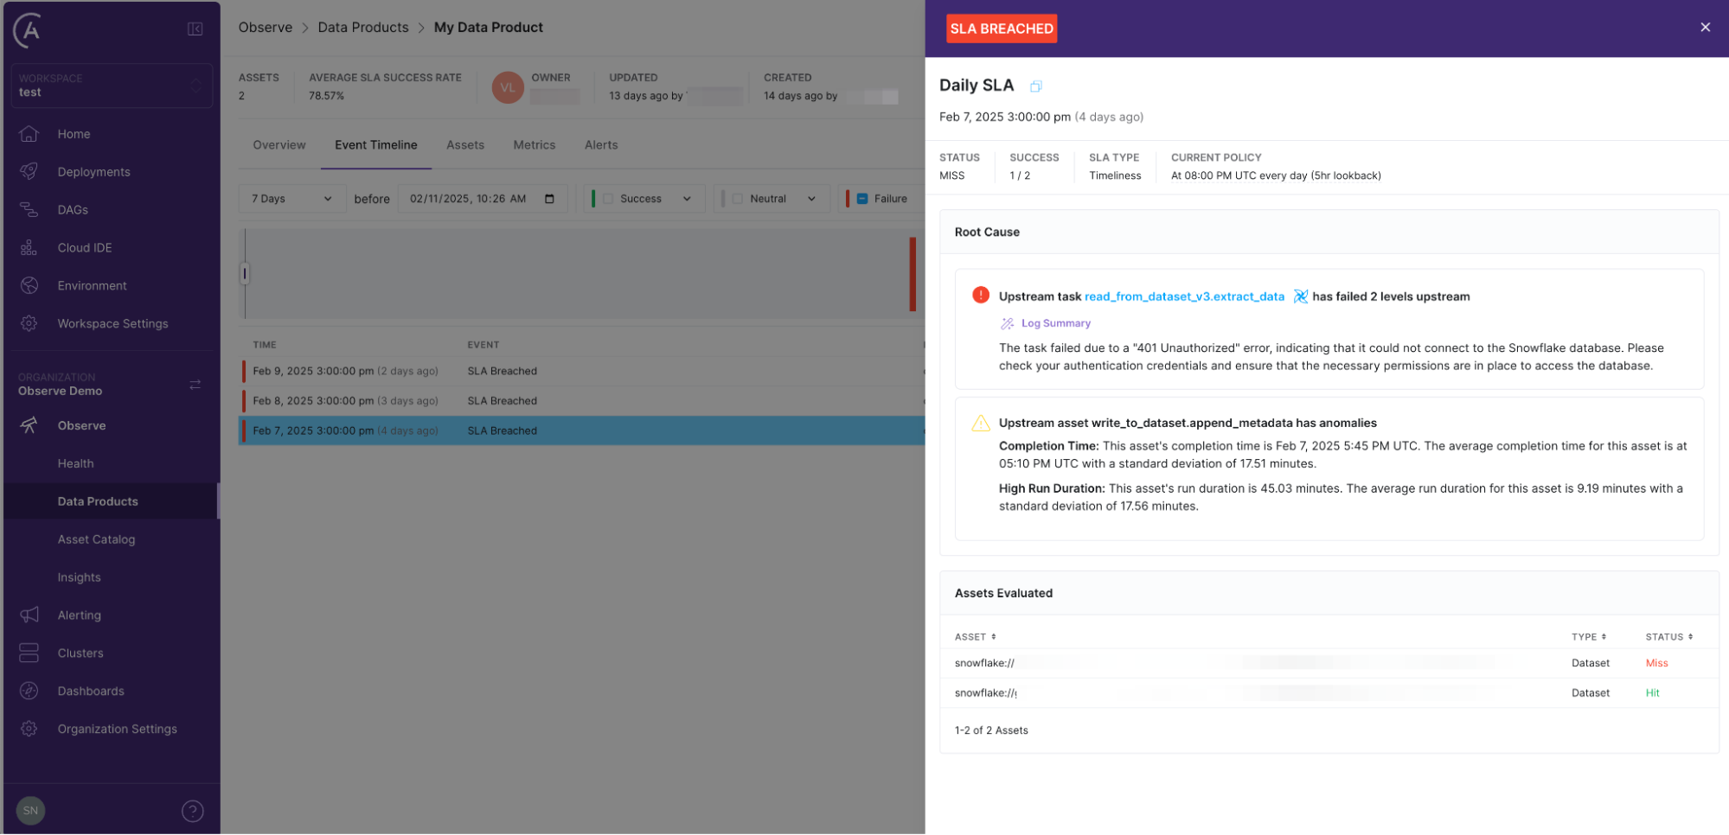Click the switch organization arrows icon
The height and width of the screenshot is (835, 1729).
pyautogui.click(x=195, y=385)
